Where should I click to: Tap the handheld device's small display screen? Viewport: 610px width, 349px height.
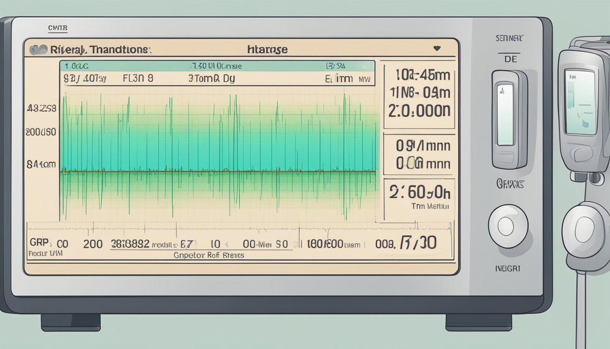pyautogui.click(x=580, y=101)
